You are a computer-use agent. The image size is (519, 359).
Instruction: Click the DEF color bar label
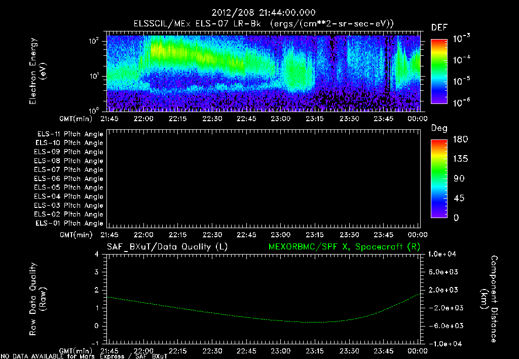pyautogui.click(x=439, y=28)
